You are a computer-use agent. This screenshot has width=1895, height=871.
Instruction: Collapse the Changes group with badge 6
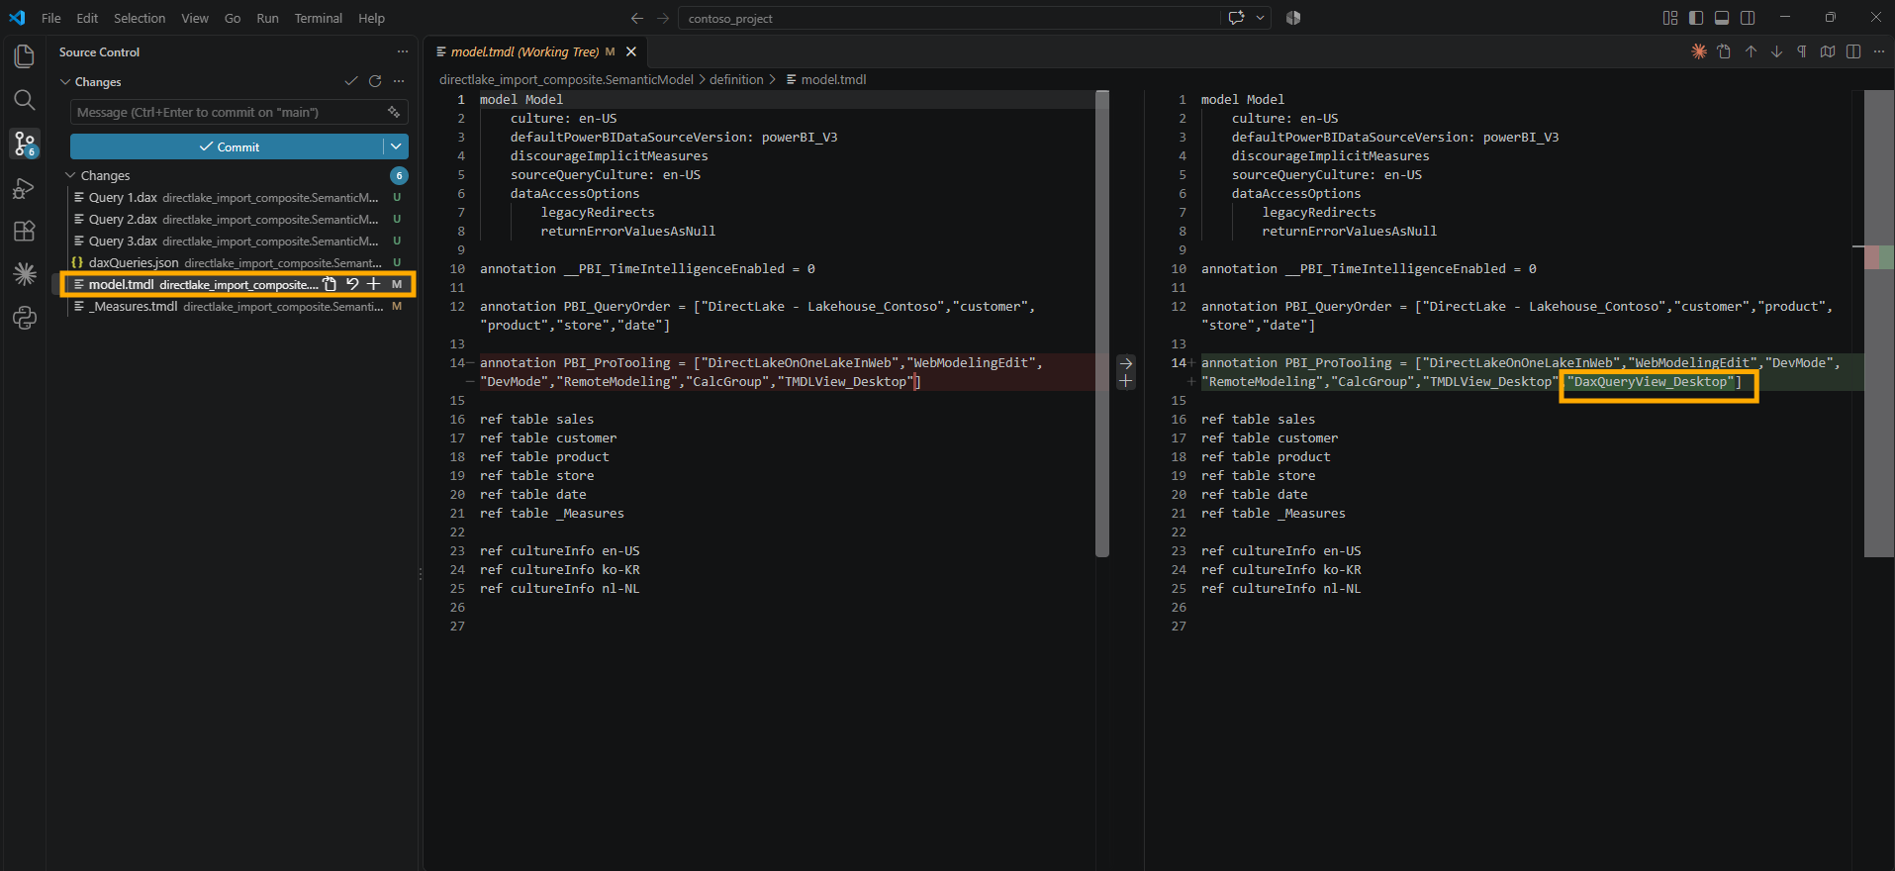(x=235, y=175)
